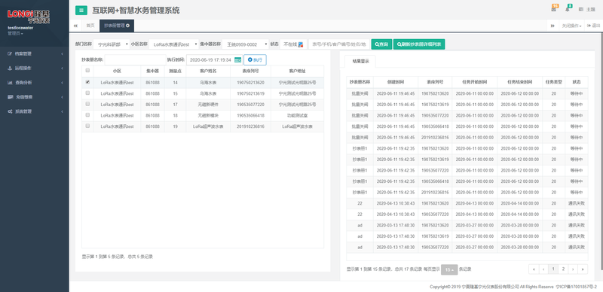The height and width of the screenshot is (292, 603).
Task: Click the 客户地址 column header
Action: 297,71
